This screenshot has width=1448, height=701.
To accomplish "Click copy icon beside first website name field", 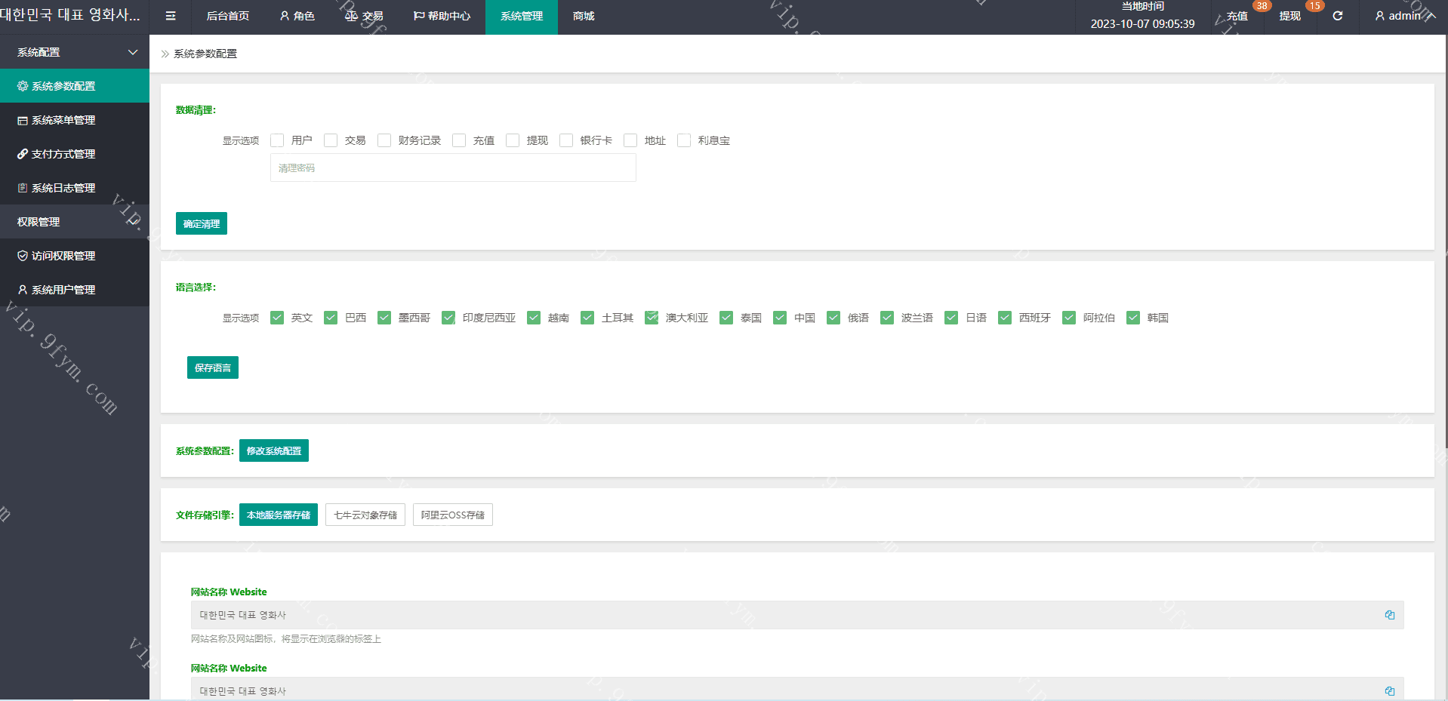I will [x=1389, y=615].
